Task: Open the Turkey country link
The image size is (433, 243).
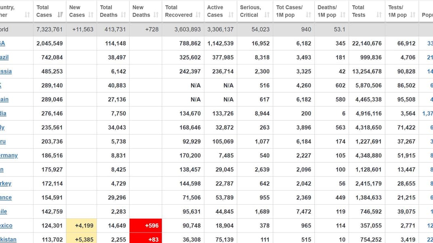Action: pyautogui.click(x=6, y=183)
